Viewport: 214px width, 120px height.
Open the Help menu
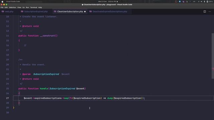(40, 7)
